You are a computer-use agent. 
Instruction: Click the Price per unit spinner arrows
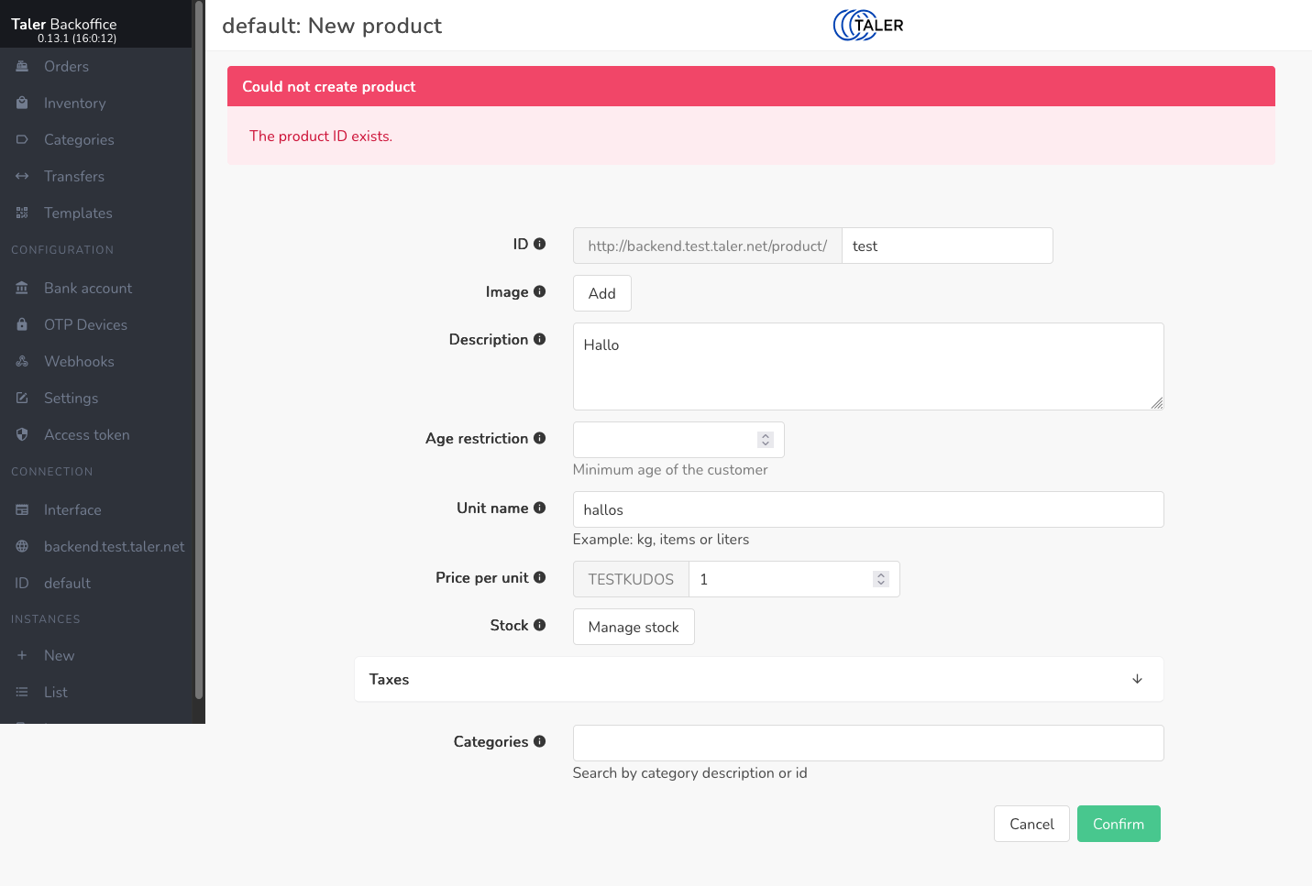coord(881,579)
